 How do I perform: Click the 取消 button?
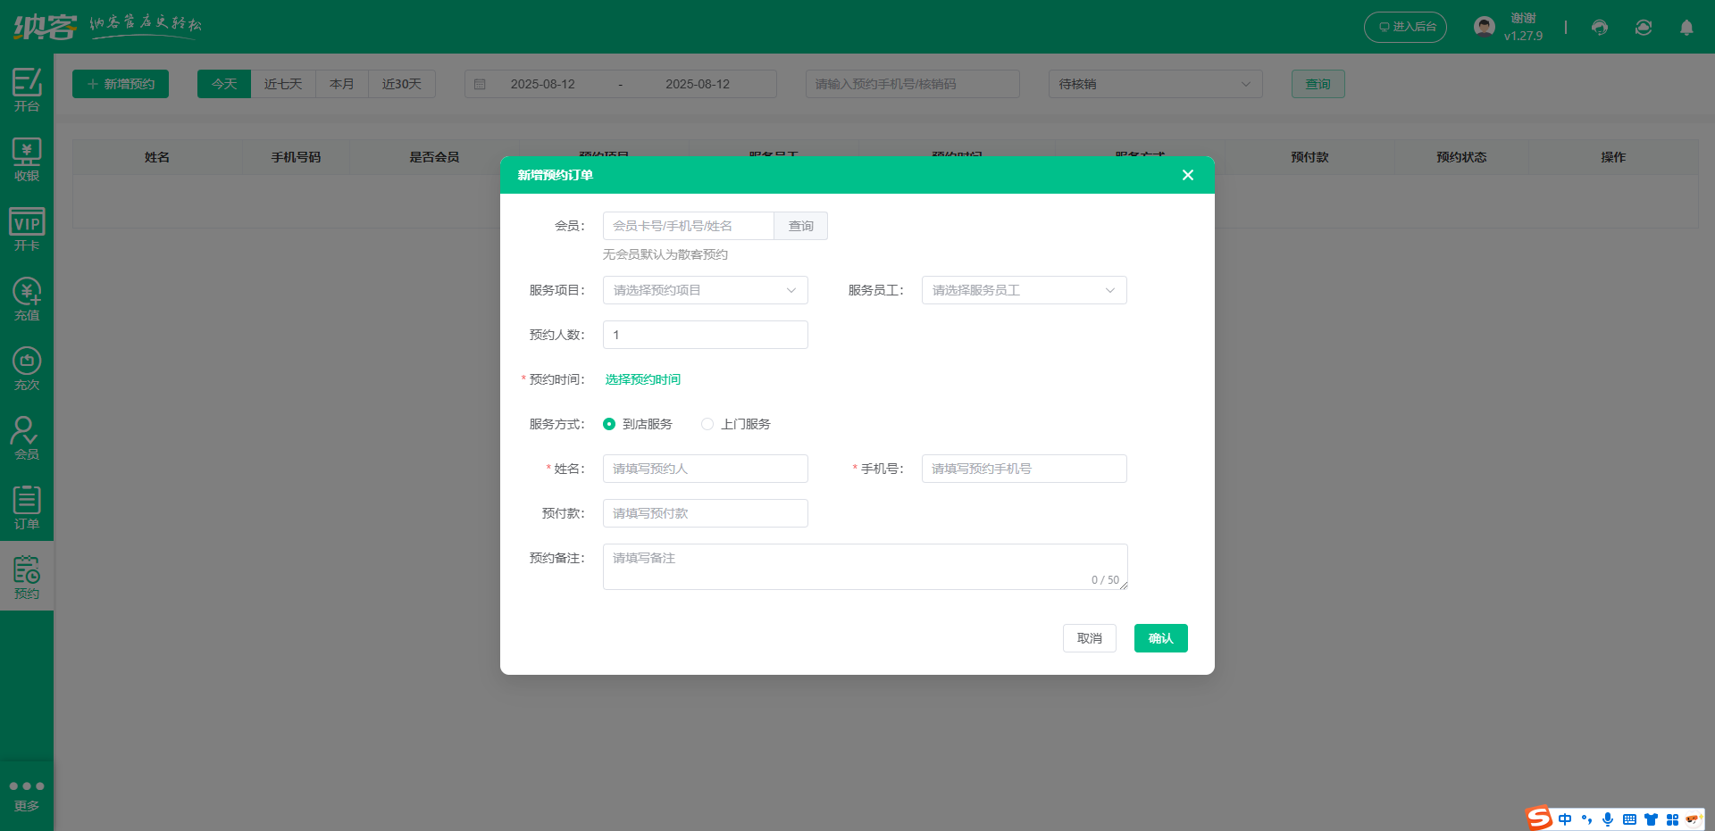click(1089, 638)
